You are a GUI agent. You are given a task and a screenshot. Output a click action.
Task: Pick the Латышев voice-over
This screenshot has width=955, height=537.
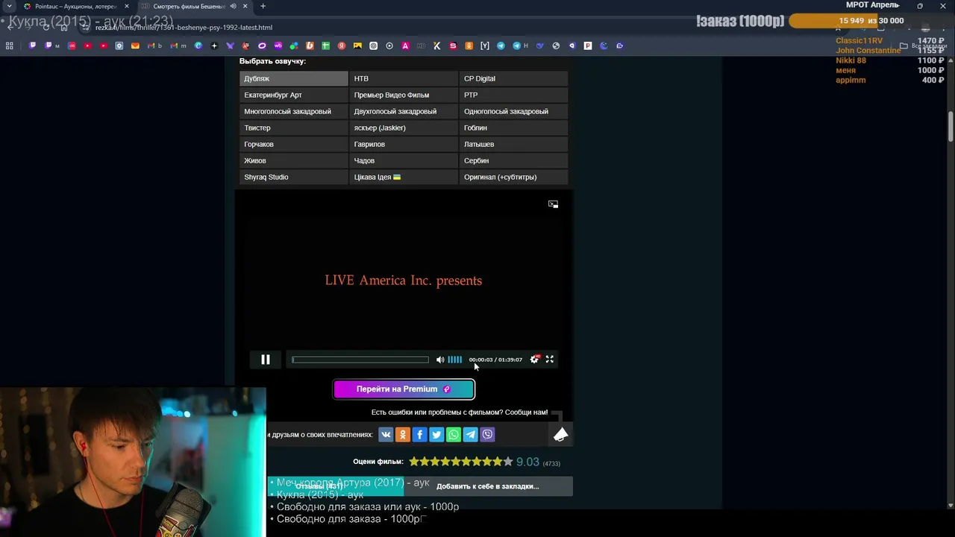[513, 144]
